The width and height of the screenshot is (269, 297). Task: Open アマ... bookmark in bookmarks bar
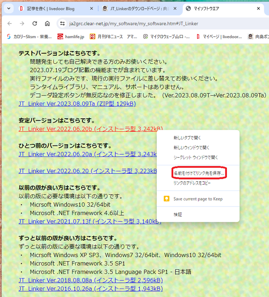(x=132, y=36)
